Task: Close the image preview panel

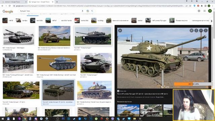Action: (x=120, y=31)
